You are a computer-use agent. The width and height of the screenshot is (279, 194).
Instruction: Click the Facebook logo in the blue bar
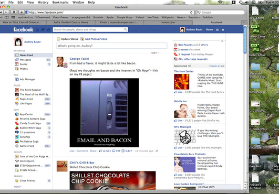pos(23,30)
